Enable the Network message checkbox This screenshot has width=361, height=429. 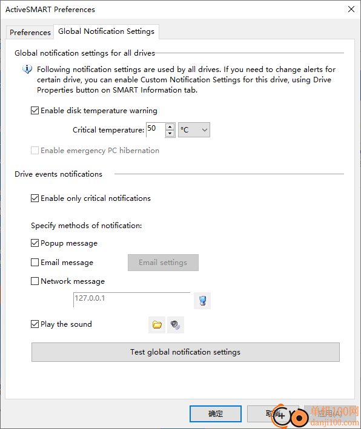point(35,281)
